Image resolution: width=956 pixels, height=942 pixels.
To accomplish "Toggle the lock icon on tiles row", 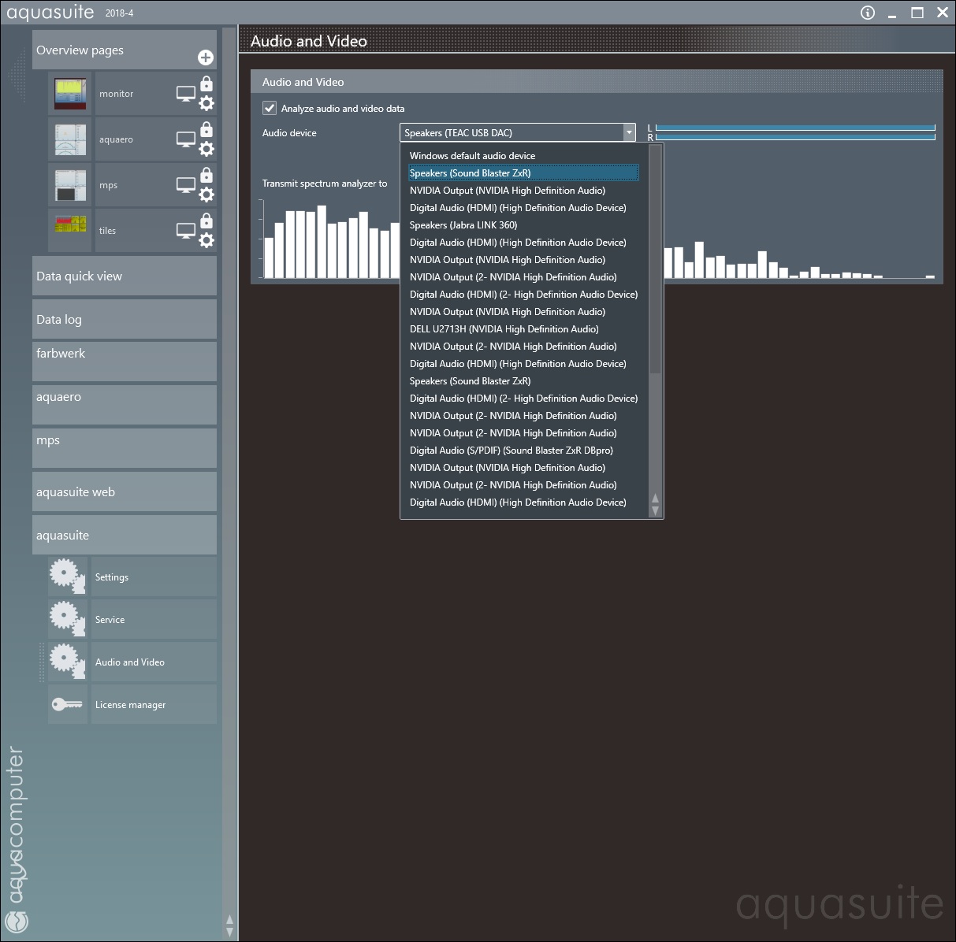I will pyautogui.click(x=206, y=221).
